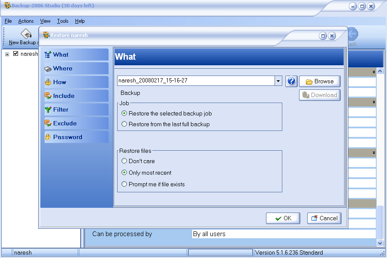Expand the naresh tree node
The width and height of the screenshot is (387, 258).
(x=7, y=54)
